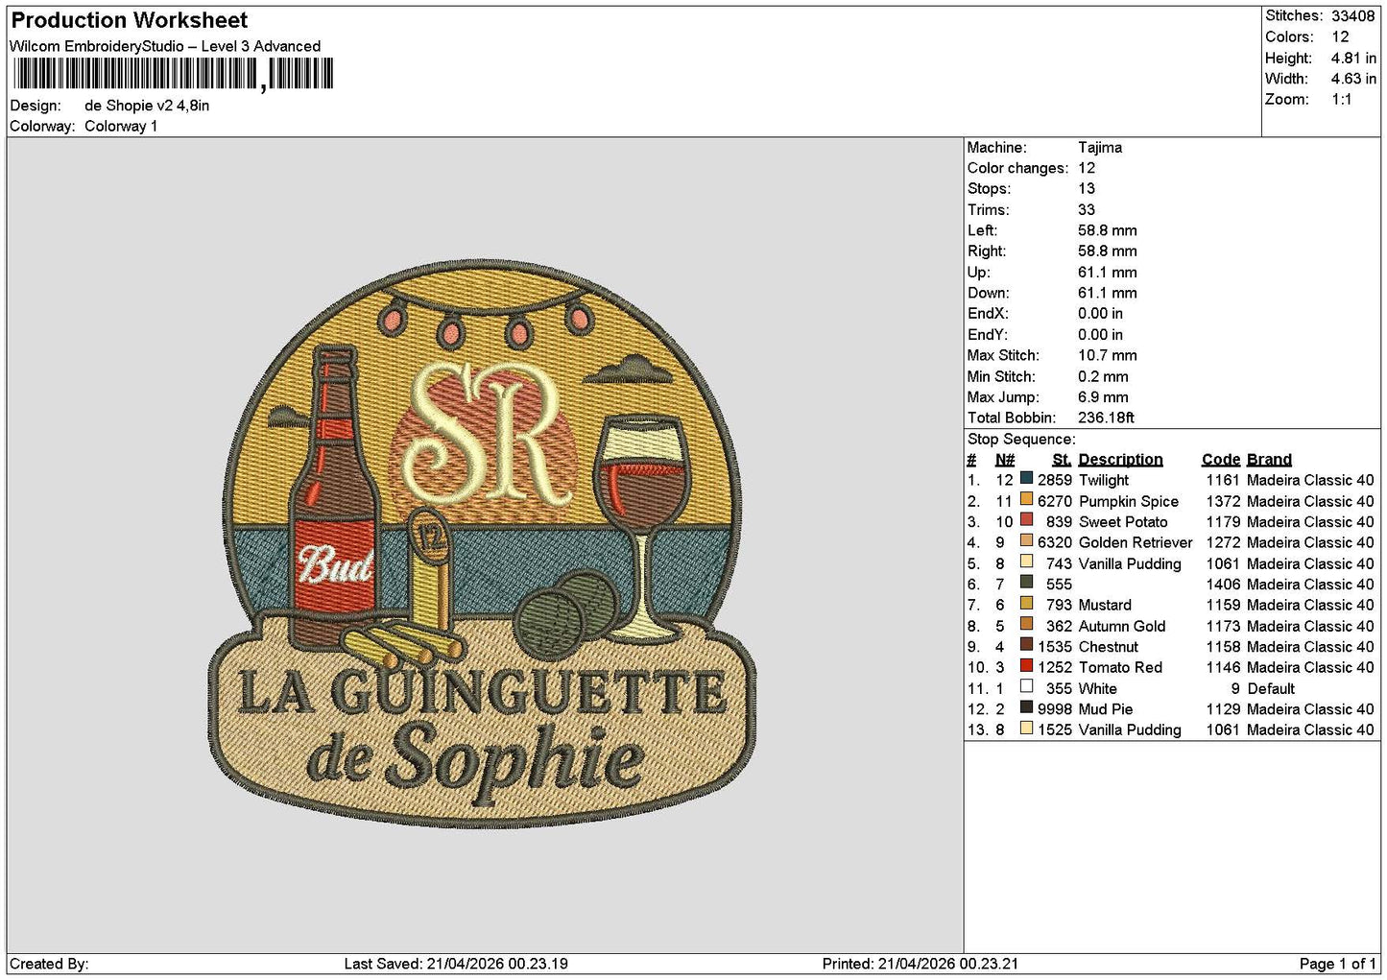Click the barcode under the worksheet title
This screenshot has width=1387, height=980.
[x=174, y=74]
